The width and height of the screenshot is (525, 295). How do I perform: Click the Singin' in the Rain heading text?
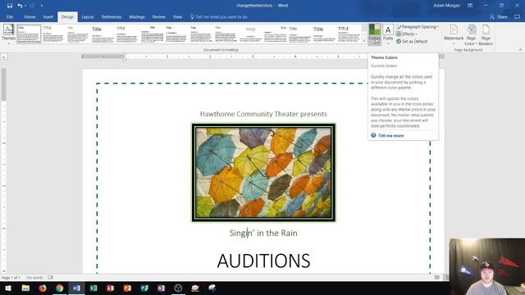(263, 233)
